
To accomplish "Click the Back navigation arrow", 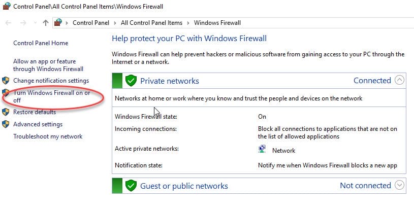I will (8, 23).
